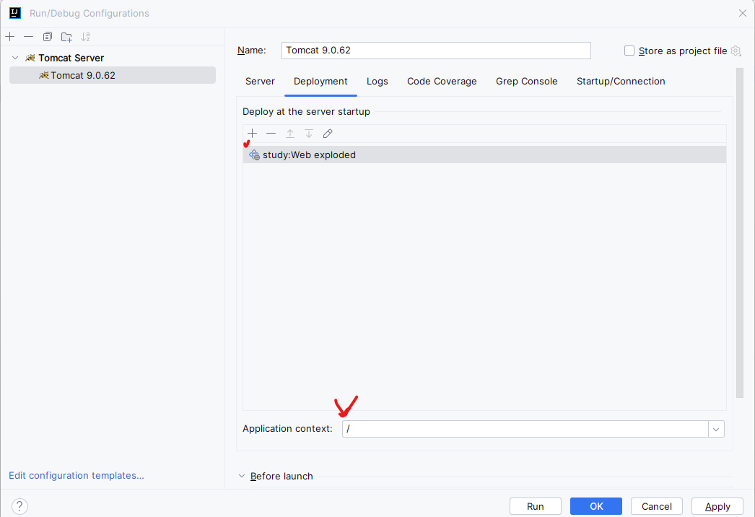Image resolution: width=755 pixels, height=517 pixels.
Task: Switch to the Startup/Connection tab
Action: [x=621, y=82]
